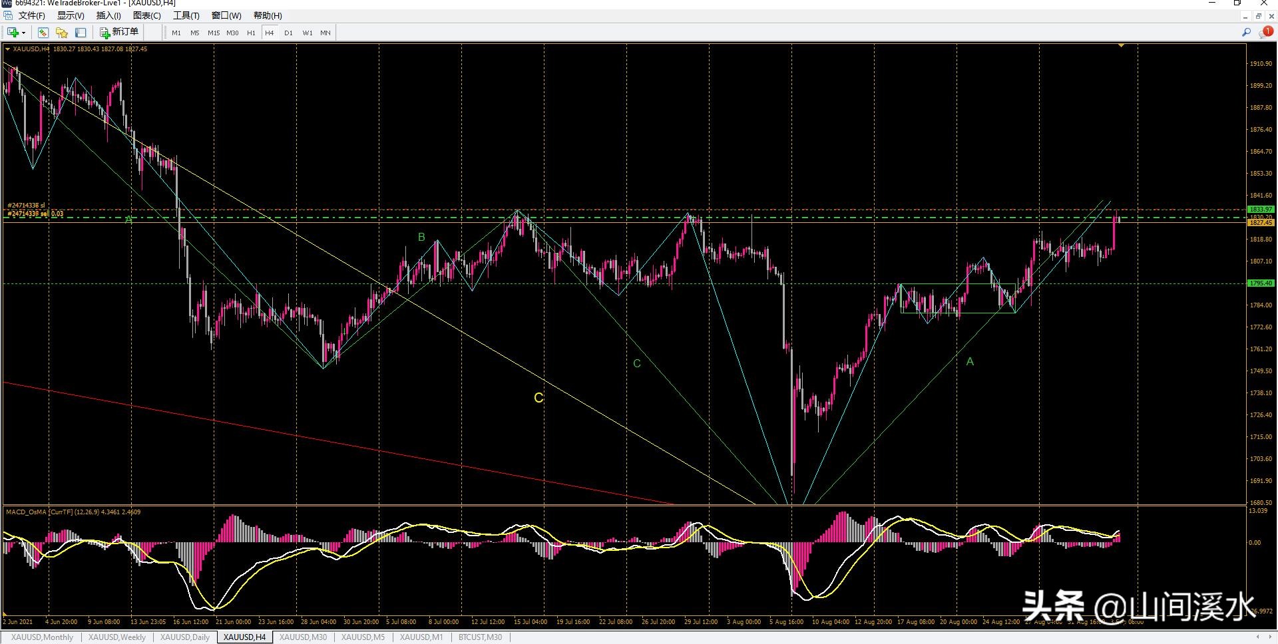Switch chart to M1 timeframe
The image size is (1278, 644).
coord(176,33)
